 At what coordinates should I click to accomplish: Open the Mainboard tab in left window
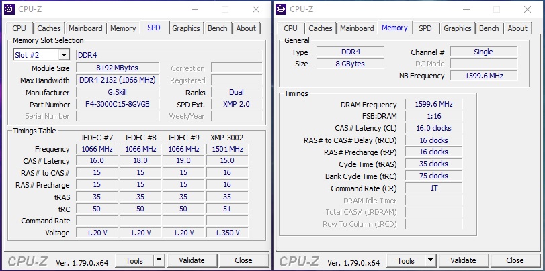coord(85,28)
